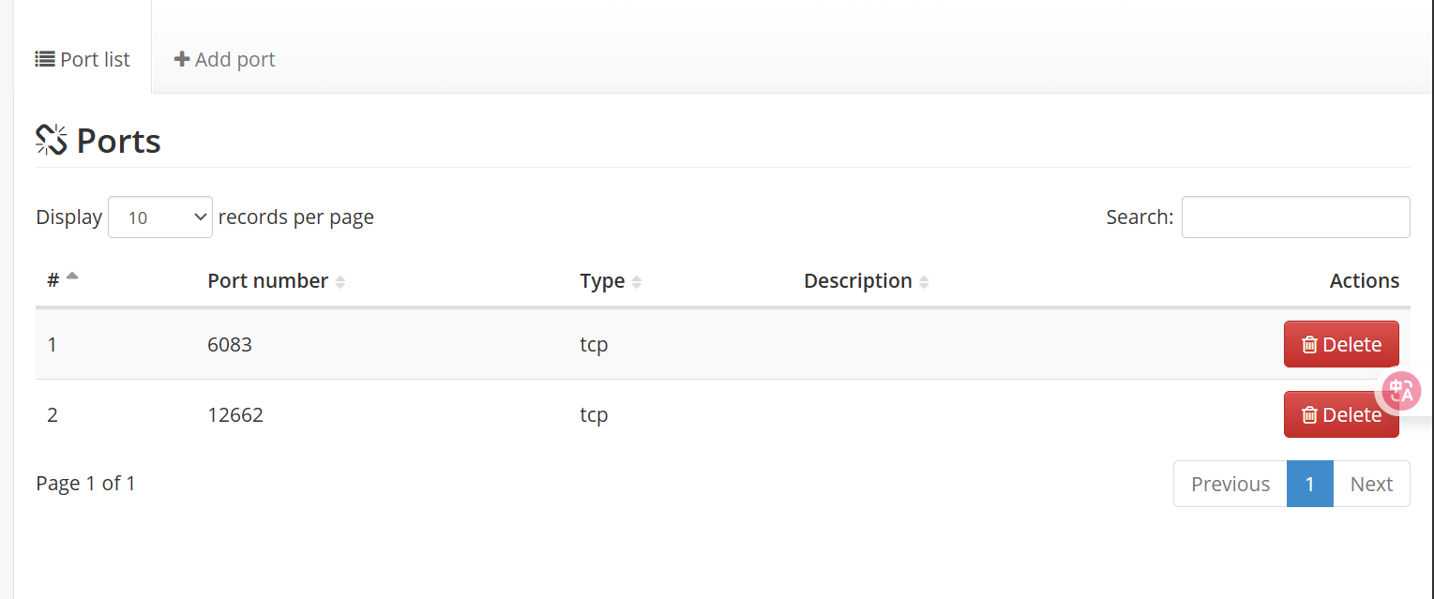Viewport: 1434px width, 599px height.
Task: Open the records per page dropdown
Action: [x=160, y=217]
